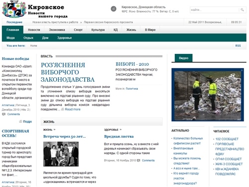Click the ВЛАСТЬ section heading
249x187 pixels.
47,56
